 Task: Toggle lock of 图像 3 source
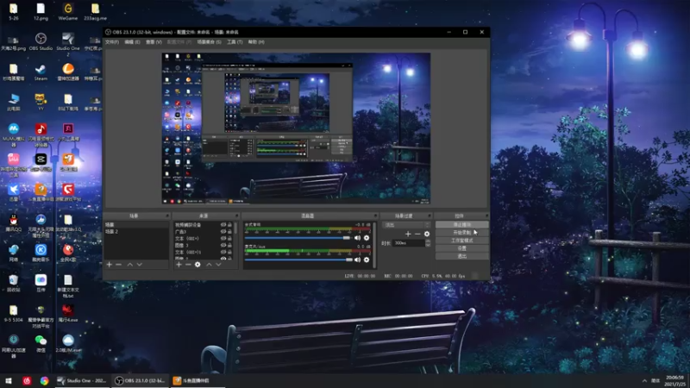click(229, 246)
